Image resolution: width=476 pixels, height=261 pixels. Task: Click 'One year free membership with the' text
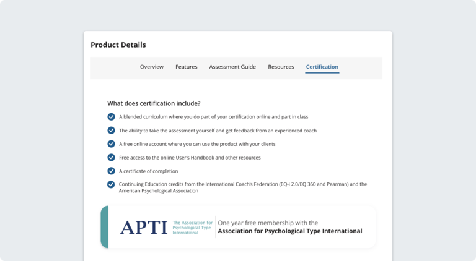click(268, 223)
